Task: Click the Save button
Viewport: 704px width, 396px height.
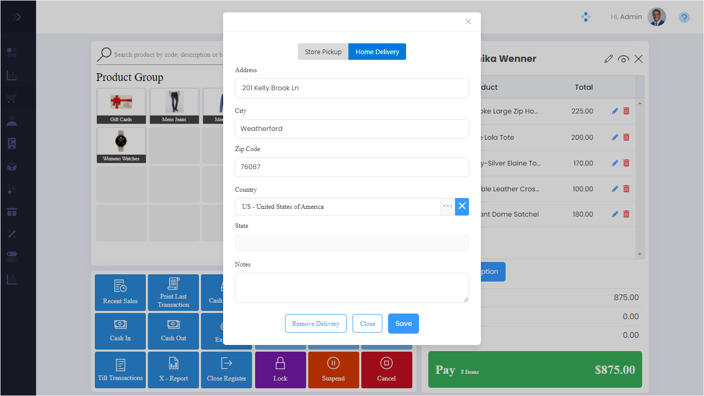Action: (404, 323)
